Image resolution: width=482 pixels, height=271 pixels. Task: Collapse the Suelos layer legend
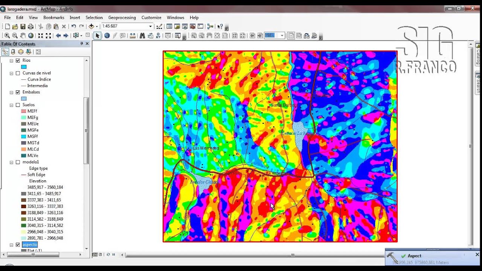[x=11, y=105]
